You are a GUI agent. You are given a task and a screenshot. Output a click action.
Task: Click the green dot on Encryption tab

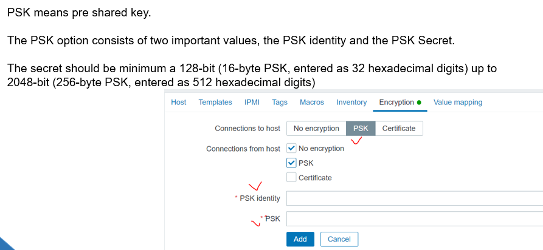(419, 103)
